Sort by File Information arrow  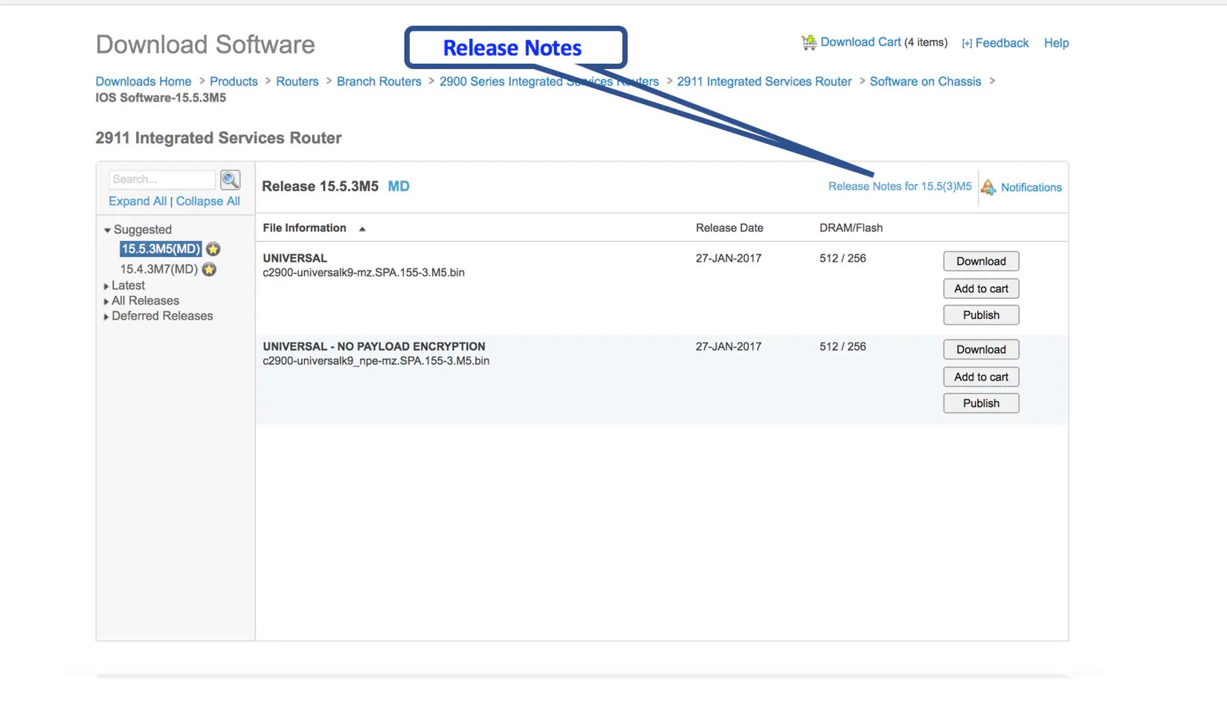[x=362, y=229]
